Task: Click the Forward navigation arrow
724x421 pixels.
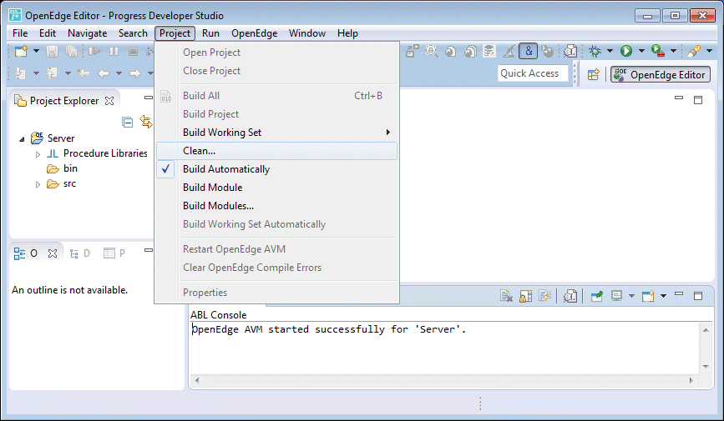Action: [134, 73]
